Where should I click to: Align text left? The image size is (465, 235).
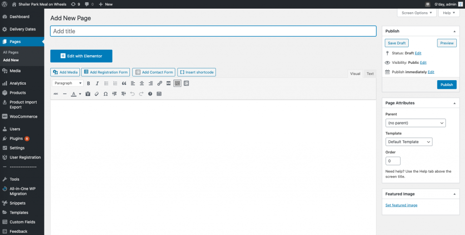click(x=133, y=83)
